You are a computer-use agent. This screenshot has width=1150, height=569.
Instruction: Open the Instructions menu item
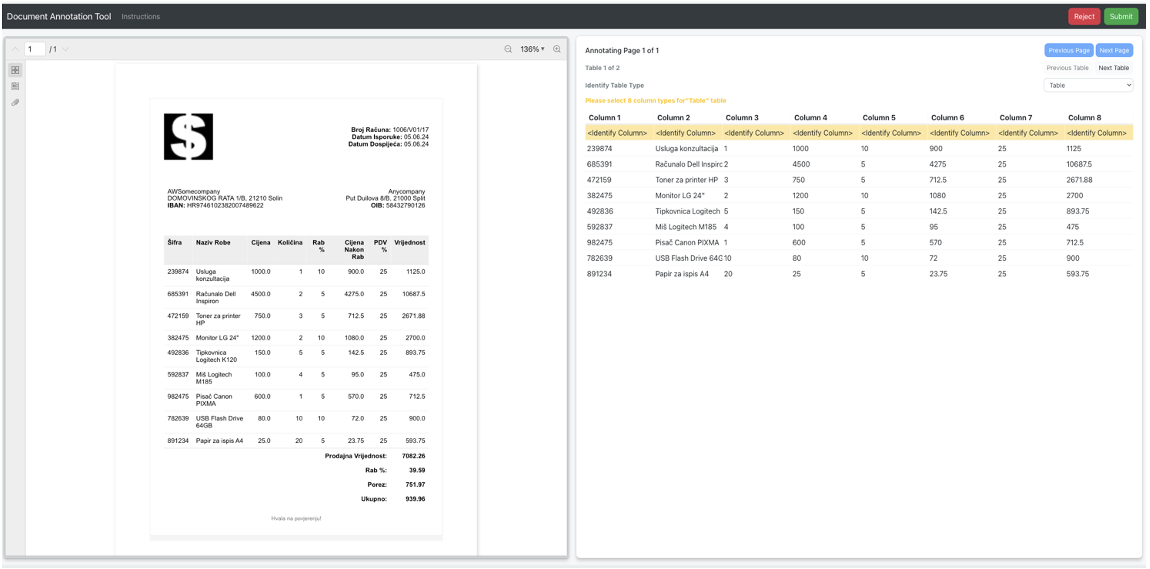tap(141, 17)
